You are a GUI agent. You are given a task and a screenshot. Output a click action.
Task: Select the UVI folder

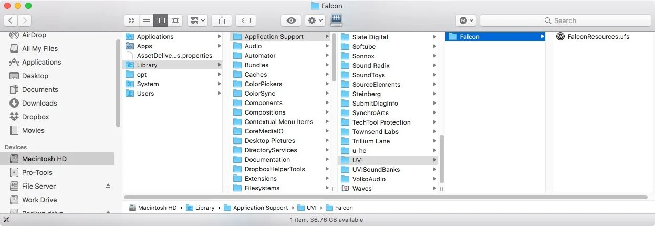point(388,160)
